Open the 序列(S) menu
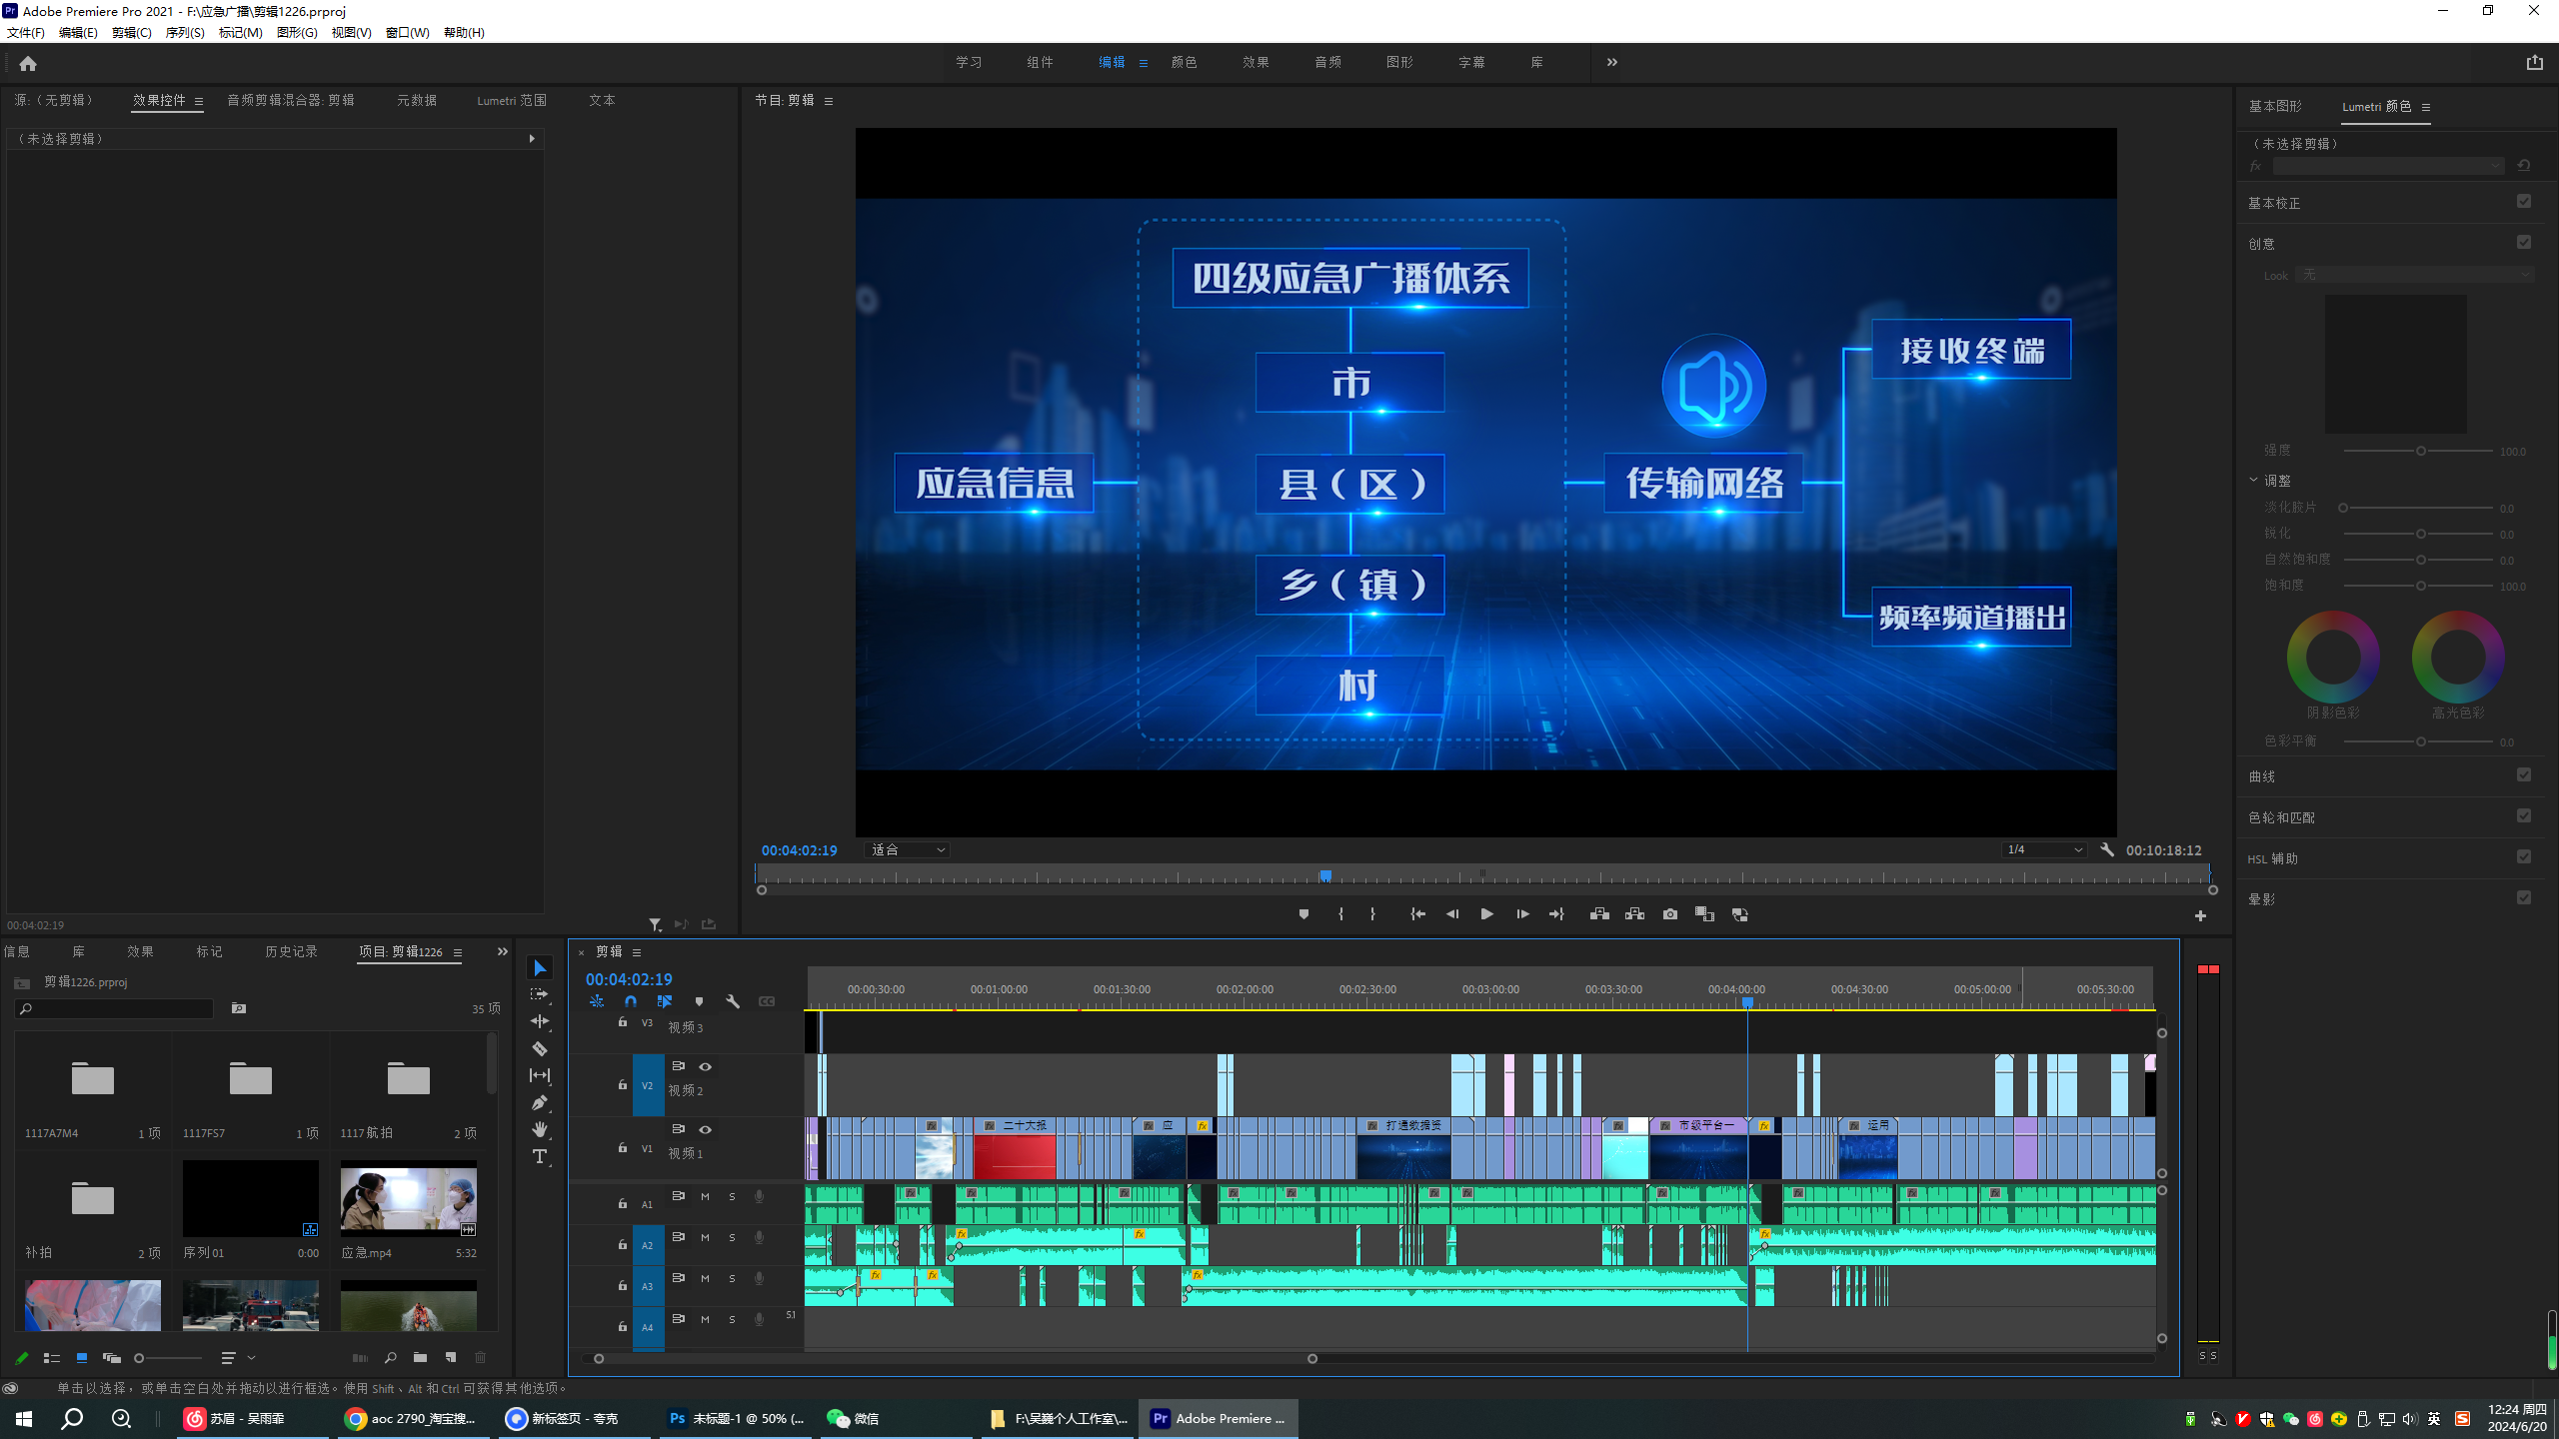 click(x=185, y=33)
